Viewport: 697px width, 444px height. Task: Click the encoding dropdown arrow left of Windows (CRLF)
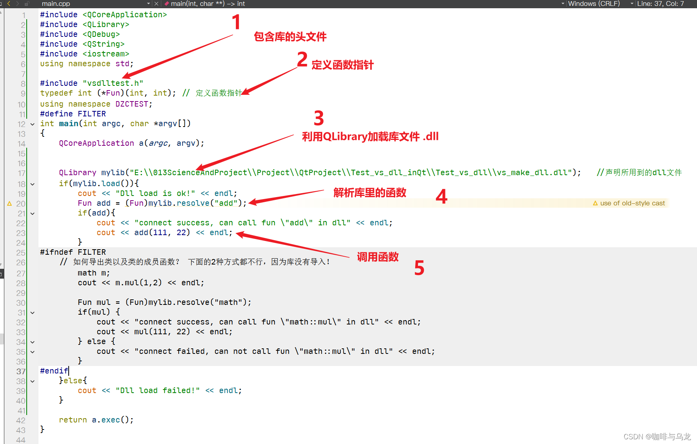[563, 4]
